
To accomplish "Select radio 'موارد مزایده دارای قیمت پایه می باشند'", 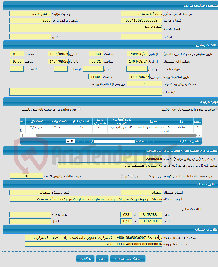I will tap(217, 109).
